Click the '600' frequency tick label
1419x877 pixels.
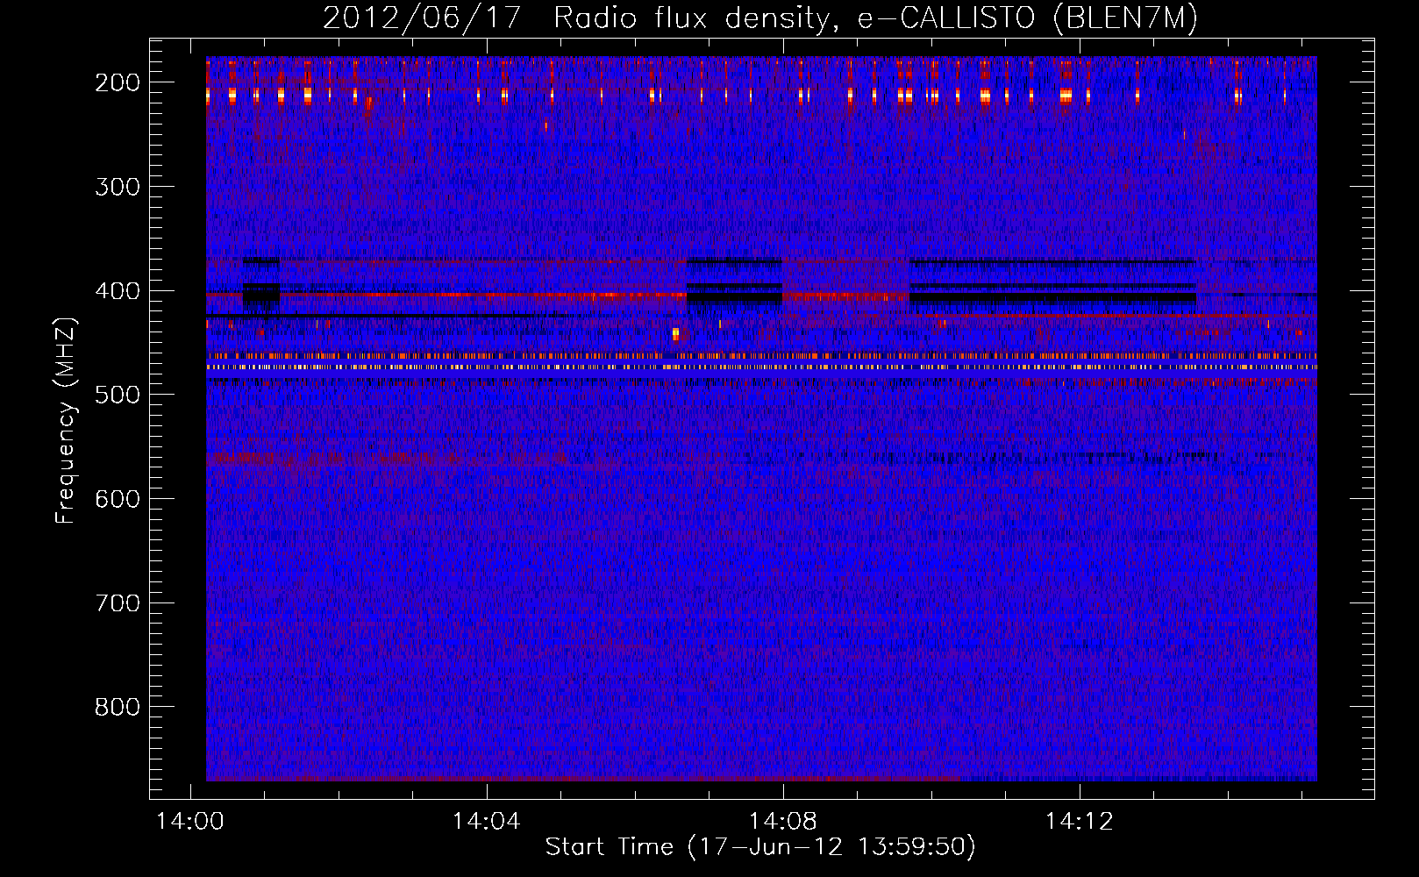click(118, 499)
